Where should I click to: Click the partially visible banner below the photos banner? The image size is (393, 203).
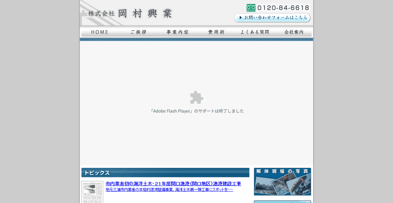282,201
